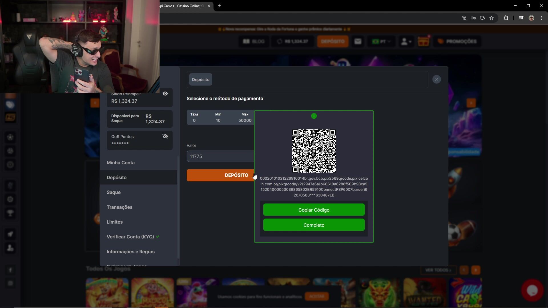Image resolution: width=548 pixels, height=308 pixels.
Task: Open a new browser tab
Action: [x=219, y=6]
